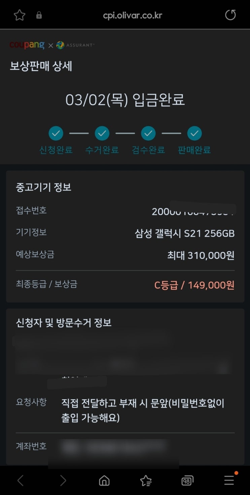This screenshot has width=250, height=495.
Task: Open the tabs switcher showing 98
Action: [x=187, y=481]
